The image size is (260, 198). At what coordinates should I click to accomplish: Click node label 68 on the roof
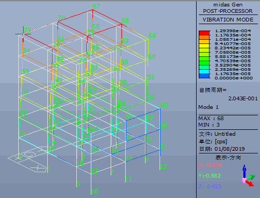(x=125, y=21)
